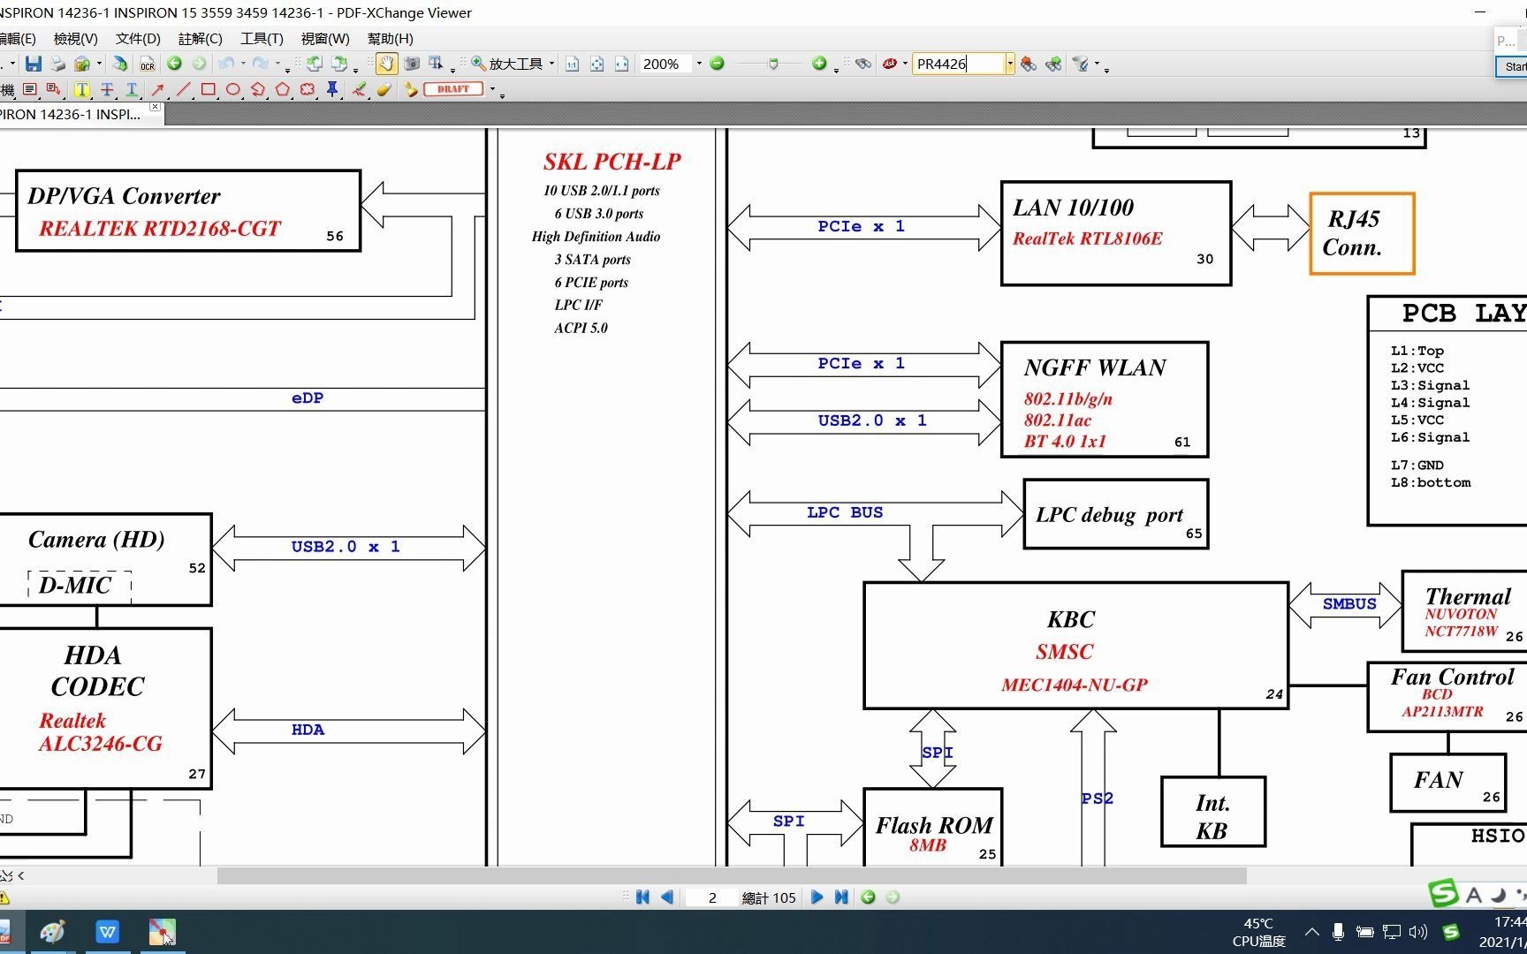Open the OCR pages tool
The image size is (1527, 954).
pos(147,64)
